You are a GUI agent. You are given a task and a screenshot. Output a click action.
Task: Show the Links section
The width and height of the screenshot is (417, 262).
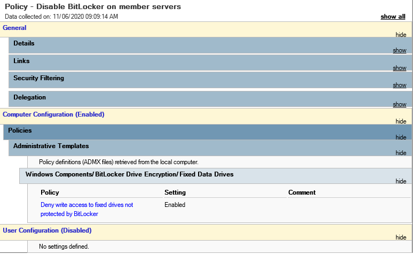399,67
